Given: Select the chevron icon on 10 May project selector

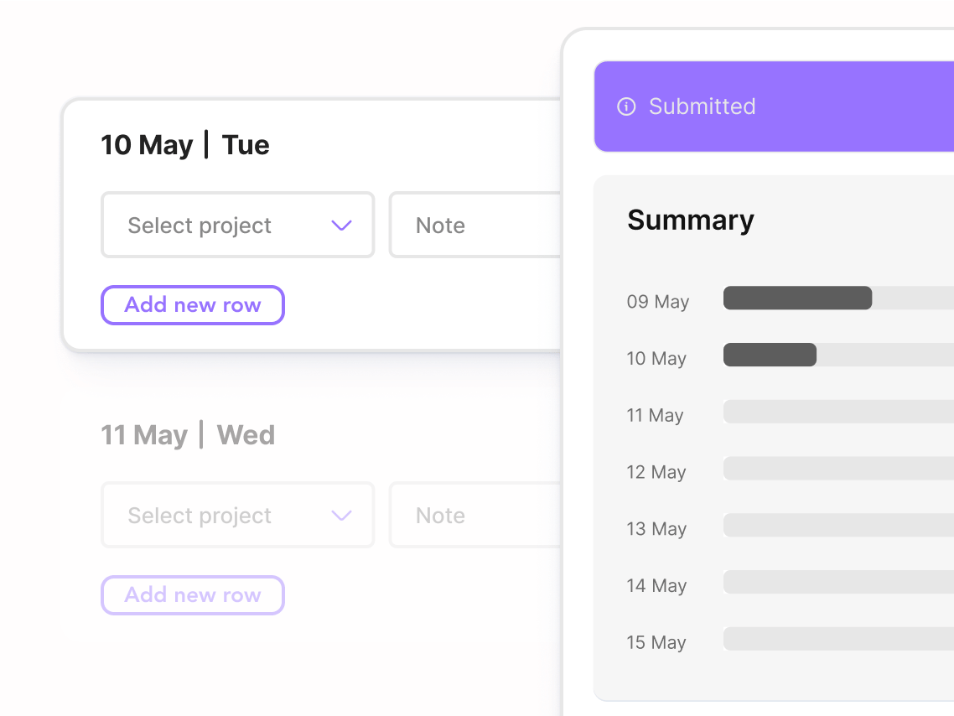Looking at the screenshot, I should pos(341,225).
